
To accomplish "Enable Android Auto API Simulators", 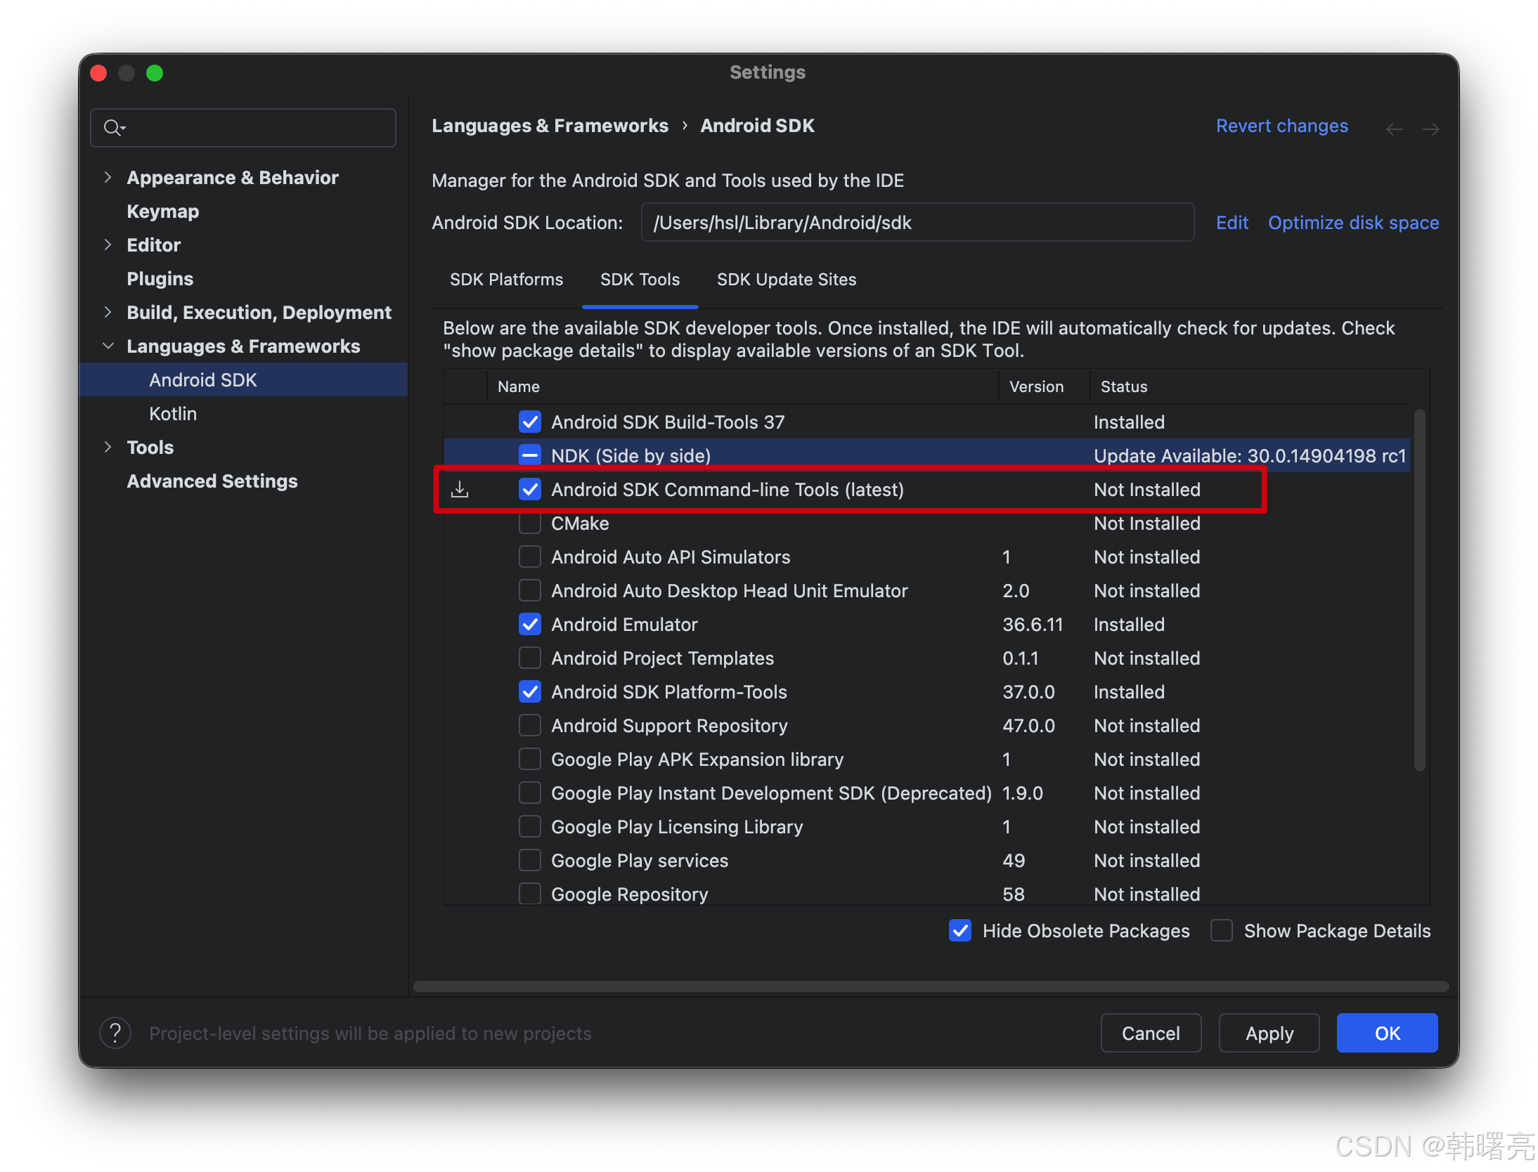I will click(x=530, y=556).
